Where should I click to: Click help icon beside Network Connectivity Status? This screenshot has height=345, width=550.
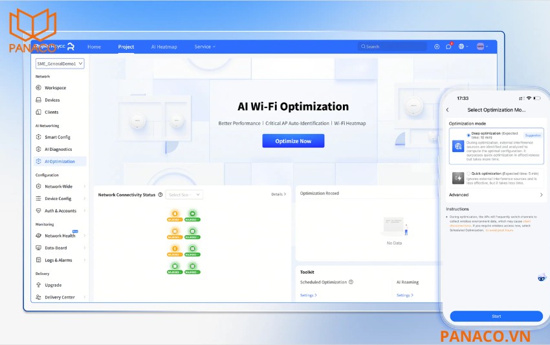click(160, 194)
